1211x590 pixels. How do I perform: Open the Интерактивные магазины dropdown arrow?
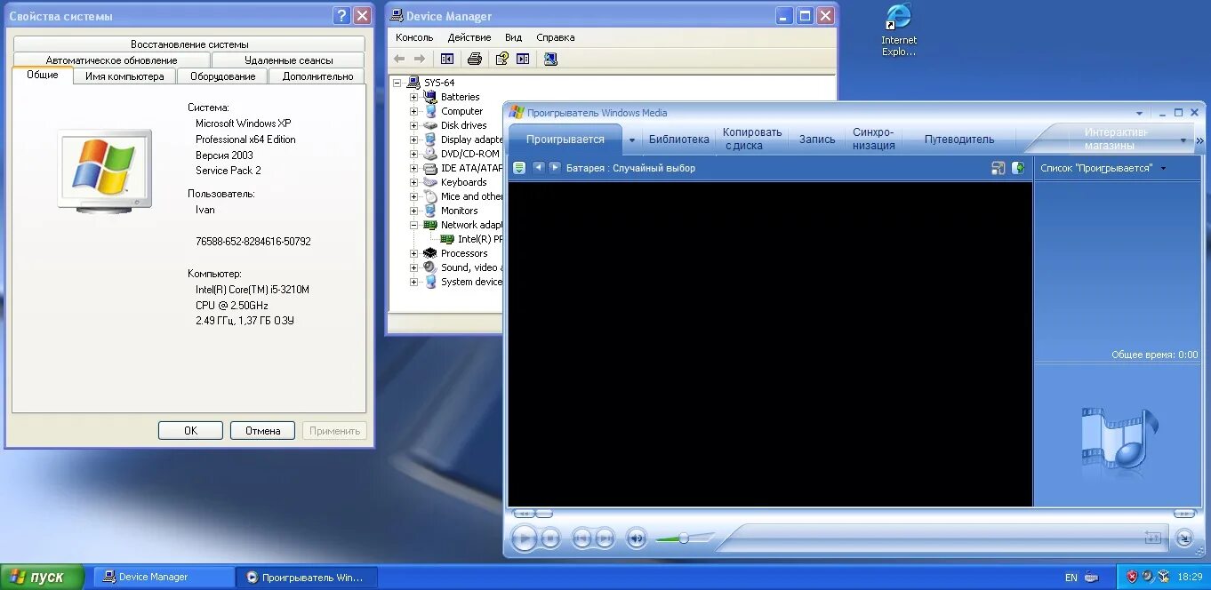(x=1183, y=140)
